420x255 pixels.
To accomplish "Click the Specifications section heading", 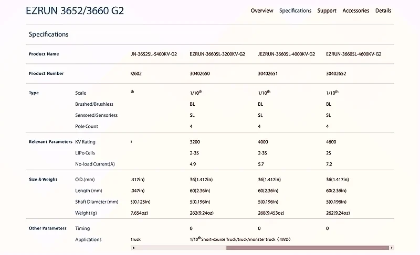I will [x=48, y=34].
